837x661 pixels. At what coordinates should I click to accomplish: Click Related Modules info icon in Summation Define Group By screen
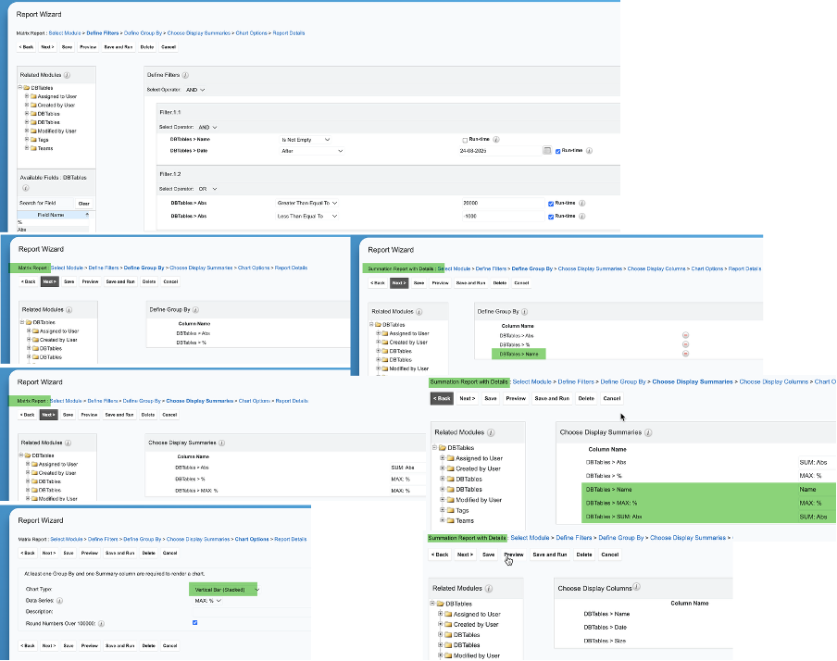(419, 312)
